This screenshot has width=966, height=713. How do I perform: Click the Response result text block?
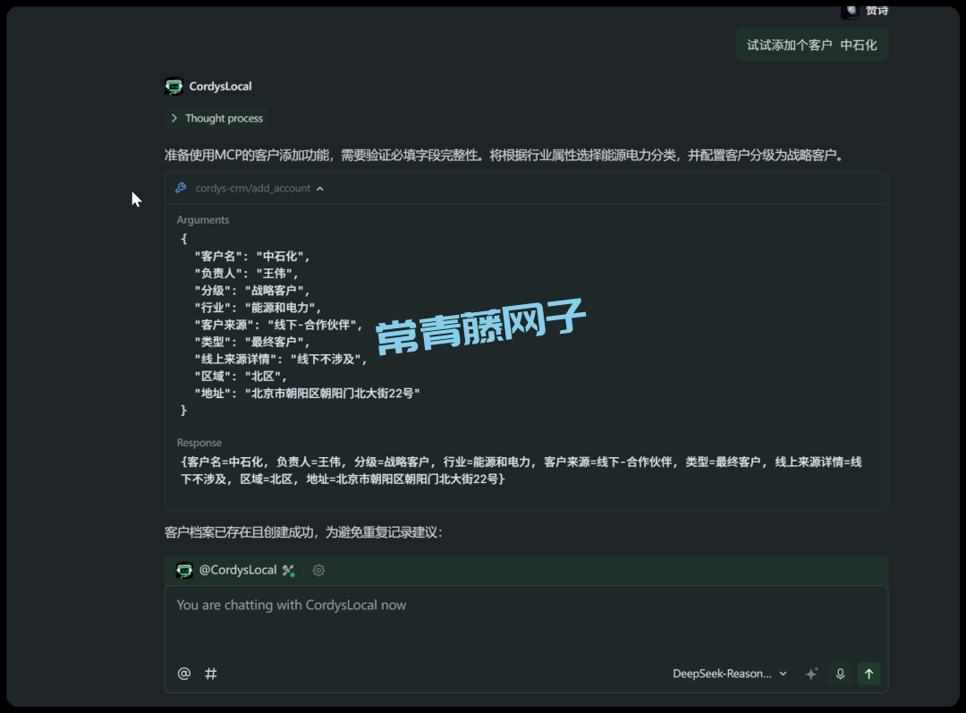point(521,471)
